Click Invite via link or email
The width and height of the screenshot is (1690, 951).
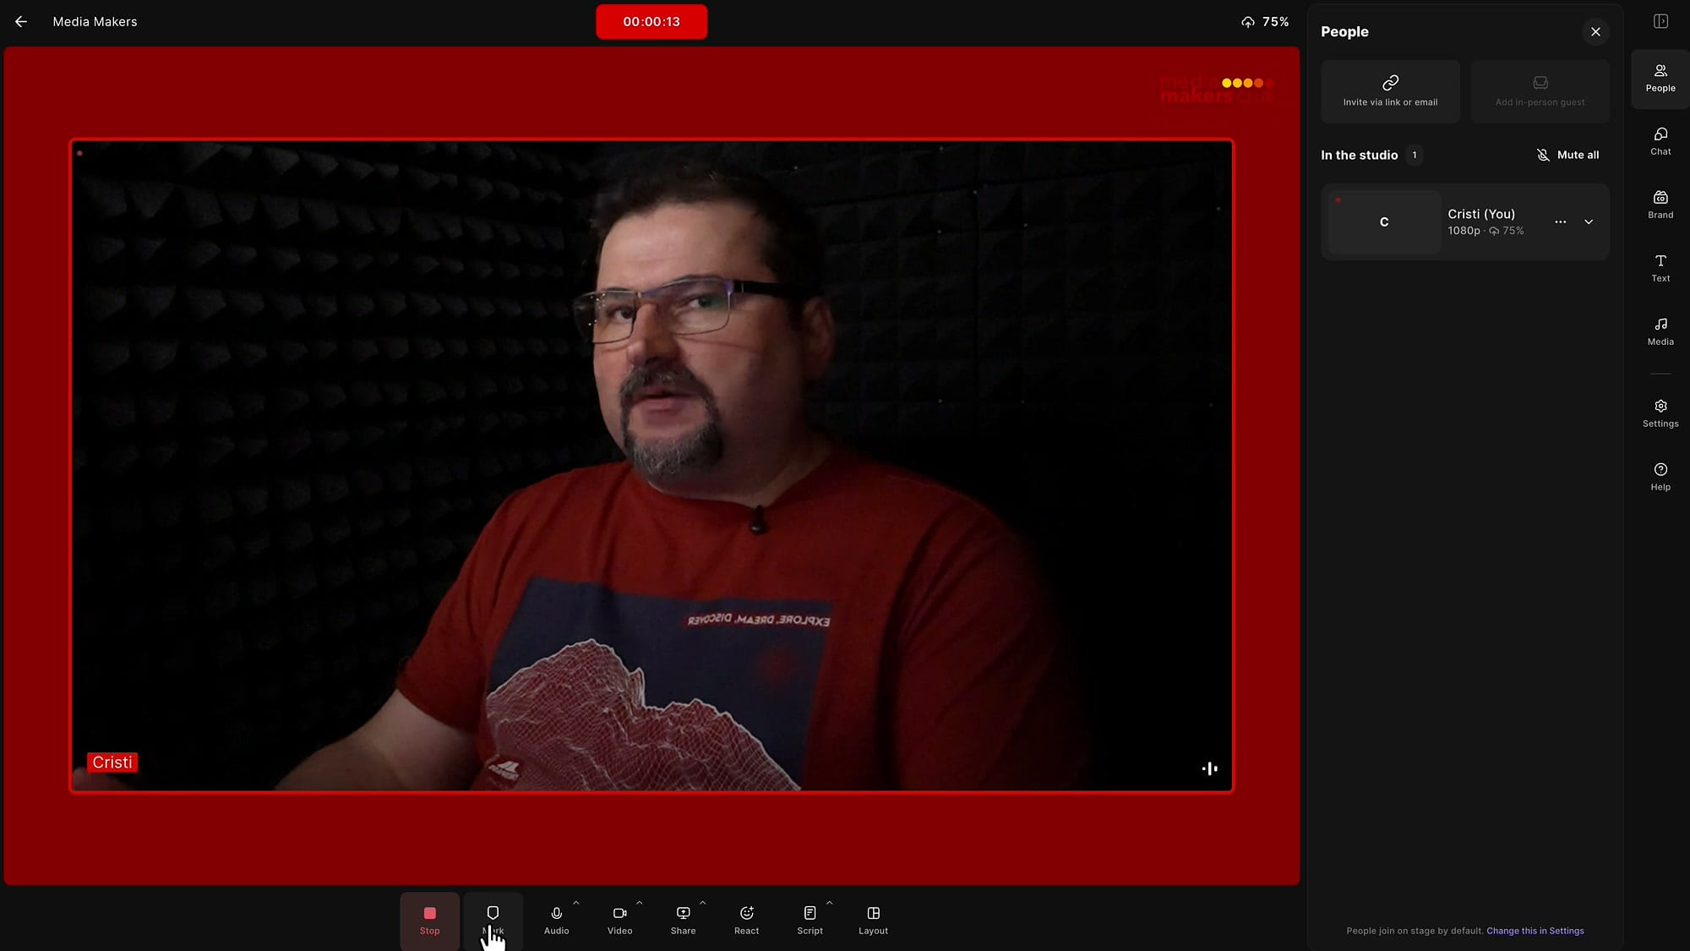(x=1390, y=91)
